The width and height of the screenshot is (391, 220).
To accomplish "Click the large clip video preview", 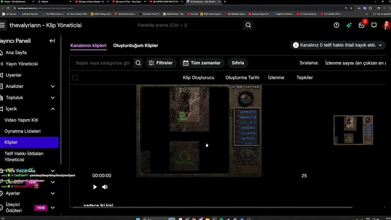I will point(199,131).
